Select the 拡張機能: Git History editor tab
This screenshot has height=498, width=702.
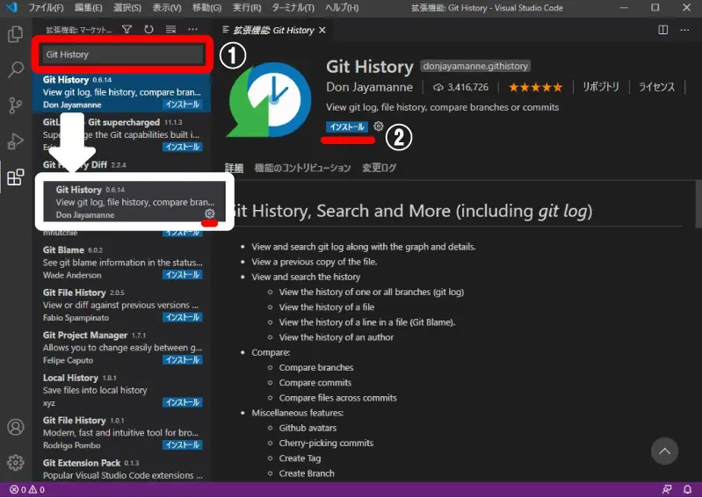273,30
